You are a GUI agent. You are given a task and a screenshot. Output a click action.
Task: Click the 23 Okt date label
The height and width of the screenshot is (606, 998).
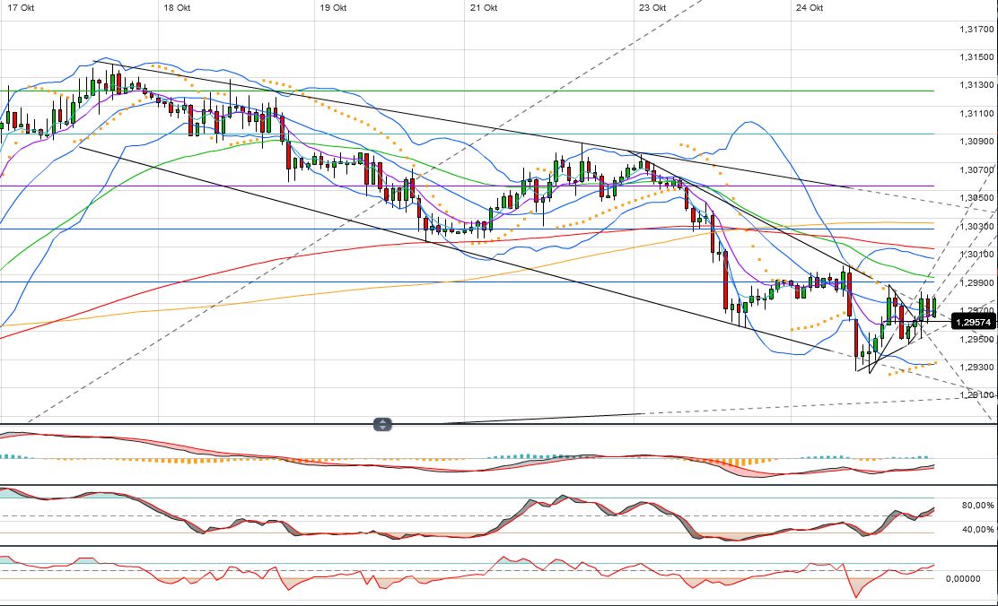pyautogui.click(x=652, y=8)
